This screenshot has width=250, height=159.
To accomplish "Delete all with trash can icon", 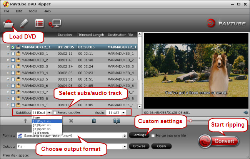I will click(x=94, y=121).
